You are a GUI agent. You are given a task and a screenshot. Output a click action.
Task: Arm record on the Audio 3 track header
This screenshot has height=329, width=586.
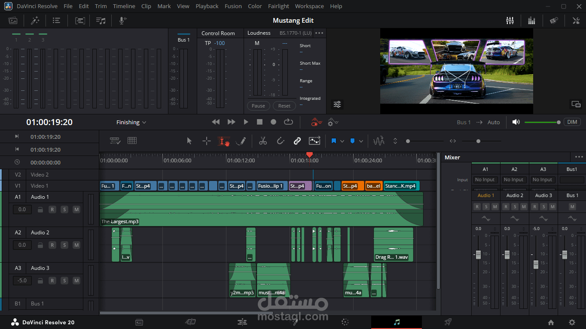[x=52, y=281]
